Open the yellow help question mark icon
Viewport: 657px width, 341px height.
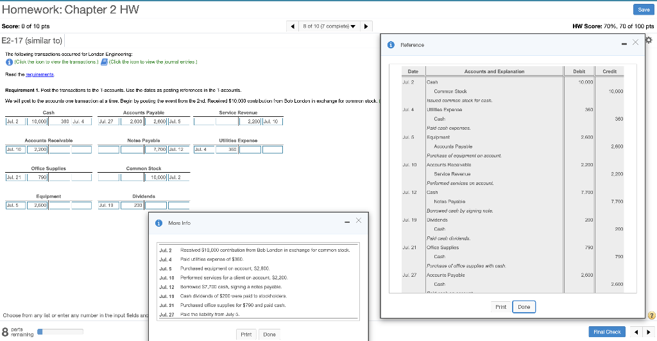652,315
